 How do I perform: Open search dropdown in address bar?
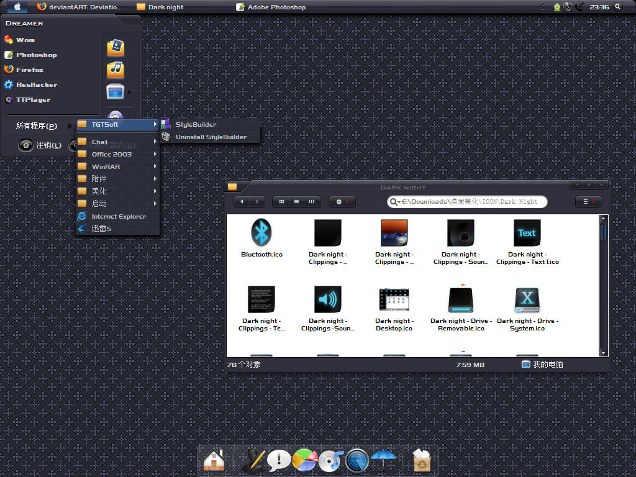click(394, 202)
